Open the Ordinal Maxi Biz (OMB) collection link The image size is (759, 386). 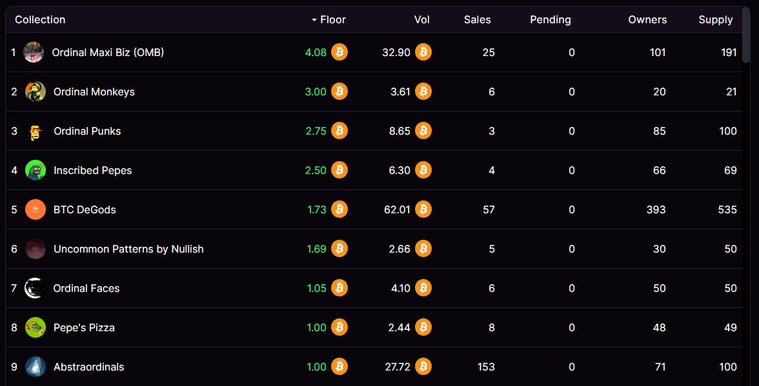[x=108, y=52]
